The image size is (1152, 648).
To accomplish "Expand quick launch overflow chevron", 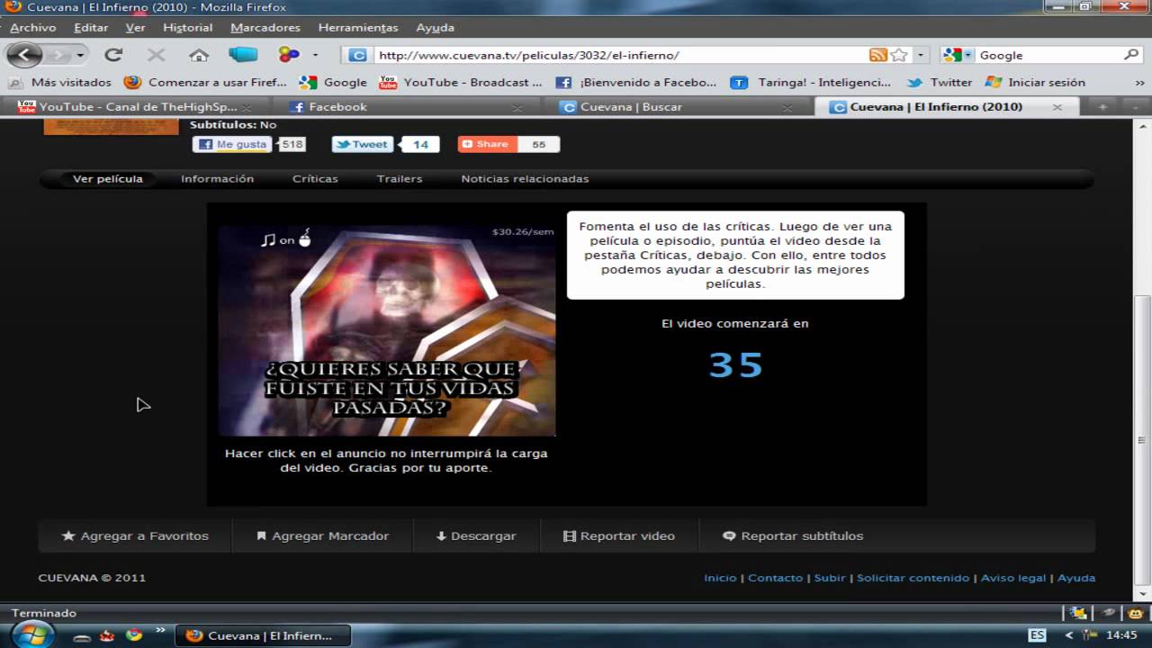I will pos(160,630).
